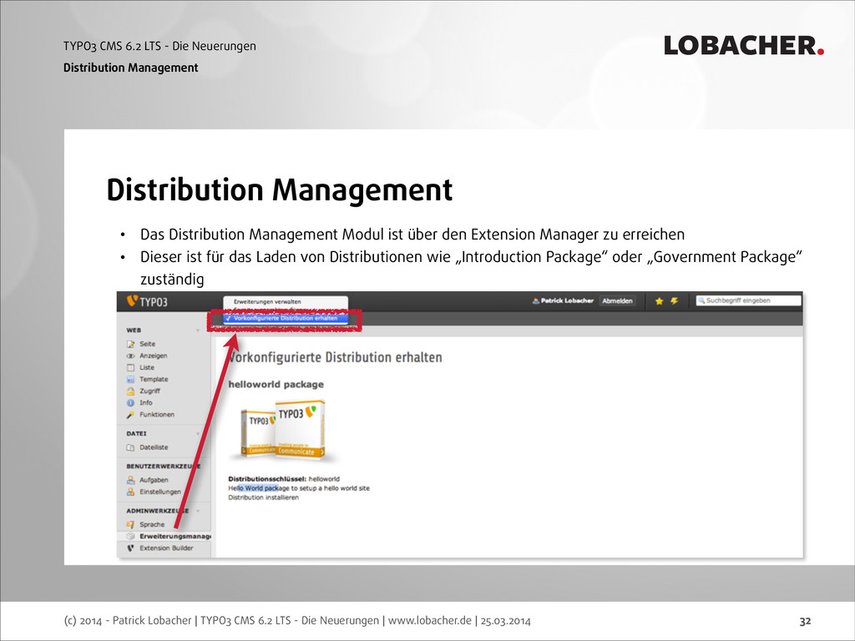This screenshot has height=641, width=855.
Task: Open the Erweiterungsmanager module
Action: (x=175, y=537)
